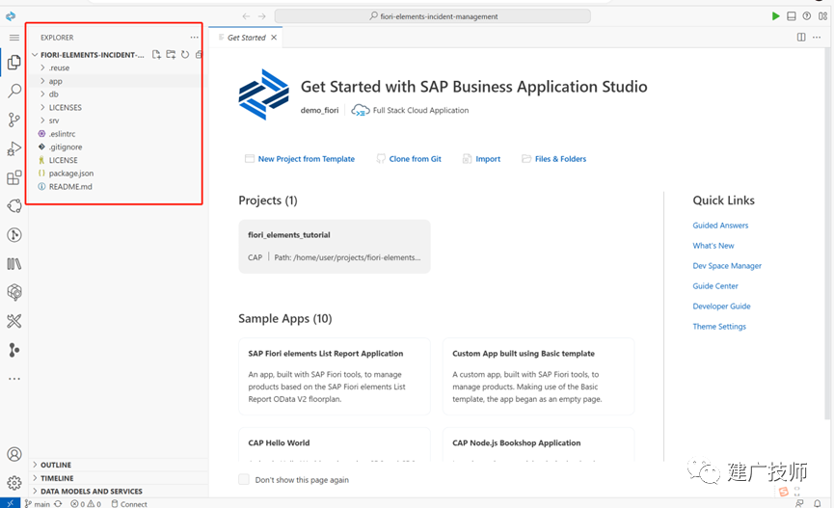Open Guide Center quick link
Image resolution: width=834 pixels, height=508 pixels.
[x=715, y=285]
